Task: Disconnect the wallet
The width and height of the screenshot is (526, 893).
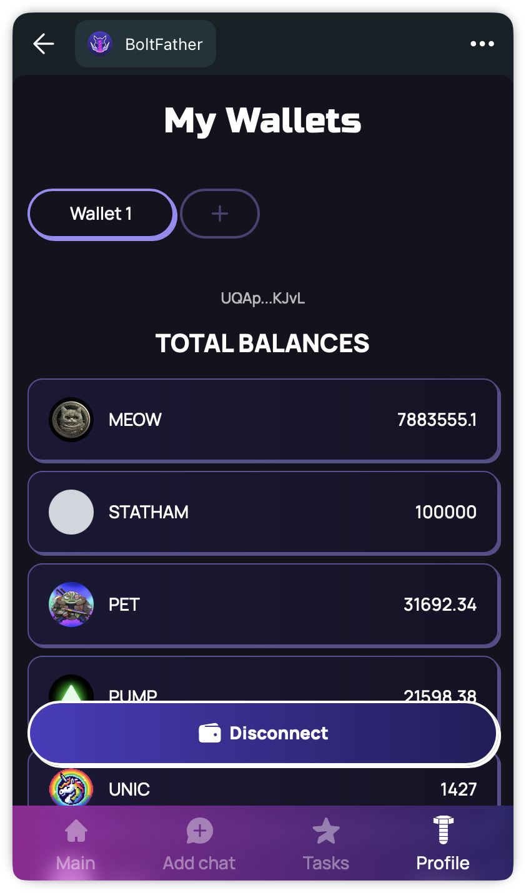Action: point(264,733)
